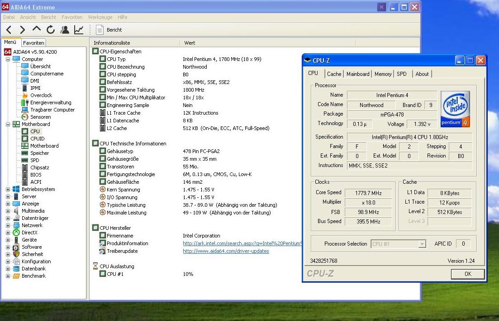Click the OK button in CPU-Z
The height and width of the screenshot is (321, 499).
coord(467,274)
